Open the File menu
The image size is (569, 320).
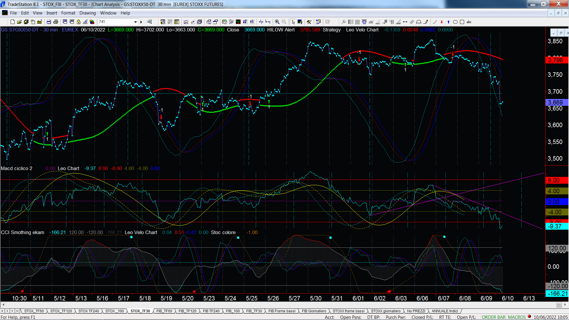point(13,13)
